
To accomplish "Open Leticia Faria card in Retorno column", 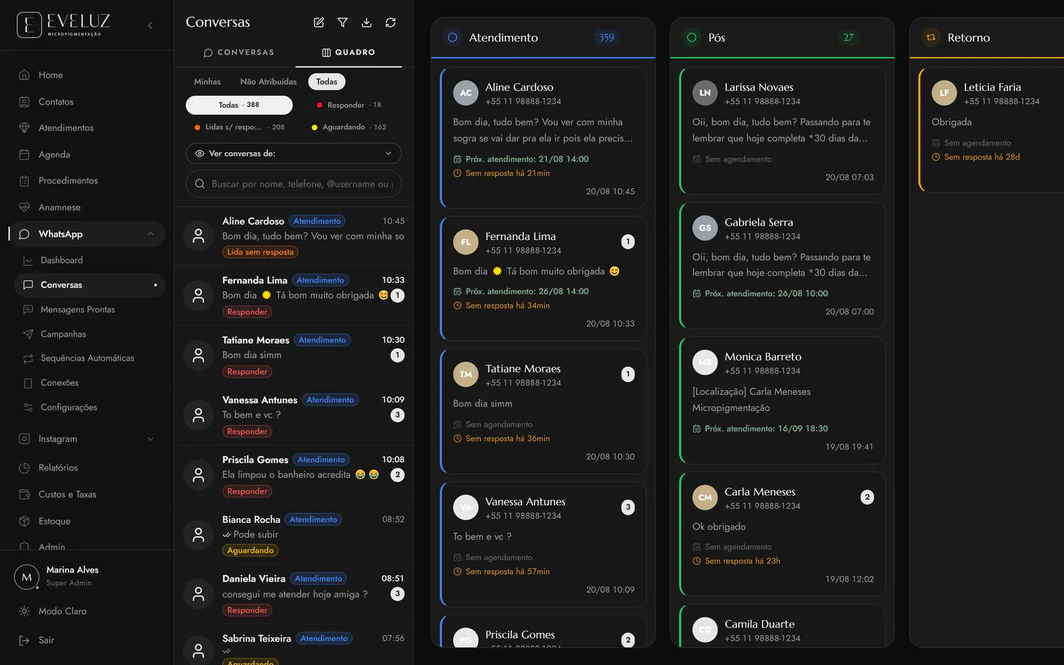I will (992, 130).
